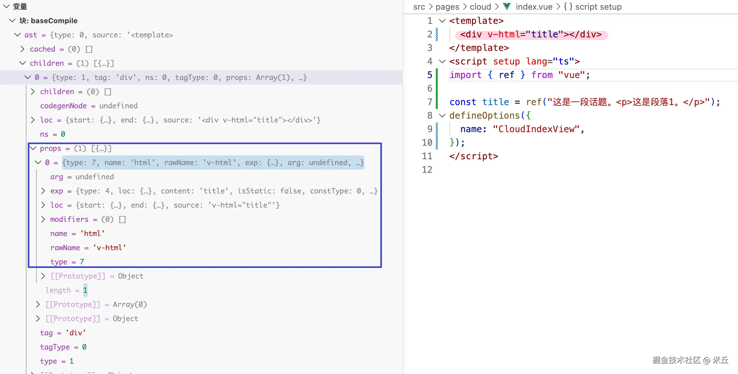Expand the loc entry with v-html="title" source

point(43,205)
